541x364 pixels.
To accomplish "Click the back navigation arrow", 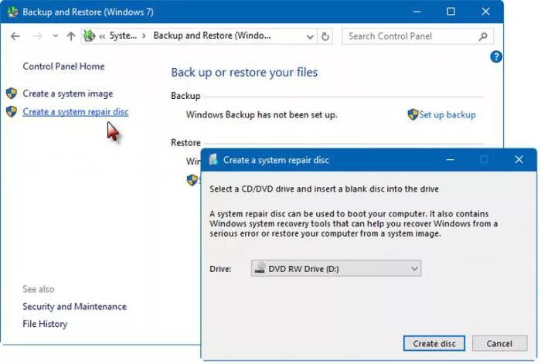I will [15, 36].
